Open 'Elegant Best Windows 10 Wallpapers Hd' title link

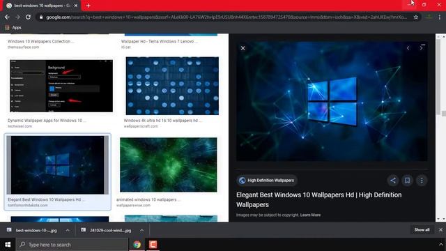(319, 199)
